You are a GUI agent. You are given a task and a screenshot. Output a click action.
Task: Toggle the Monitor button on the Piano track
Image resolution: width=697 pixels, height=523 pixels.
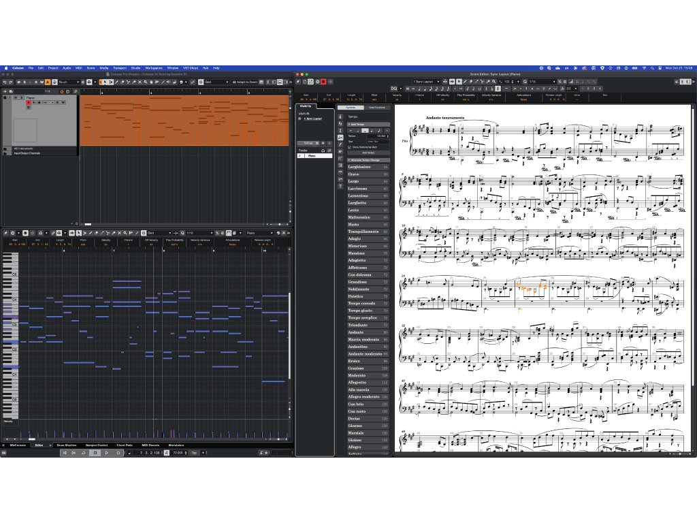click(x=34, y=102)
